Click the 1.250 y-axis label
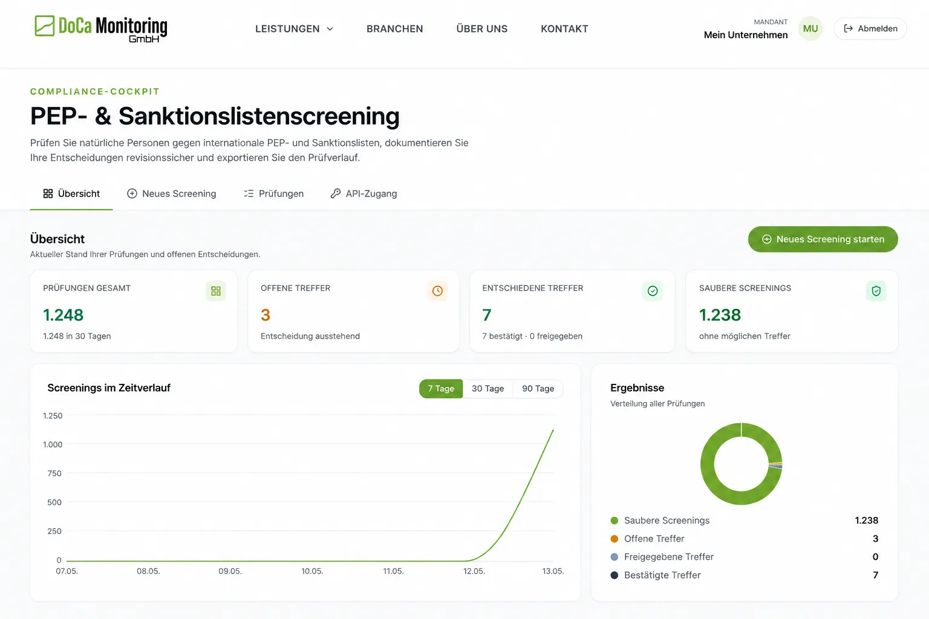 pyautogui.click(x=53, y=416)
